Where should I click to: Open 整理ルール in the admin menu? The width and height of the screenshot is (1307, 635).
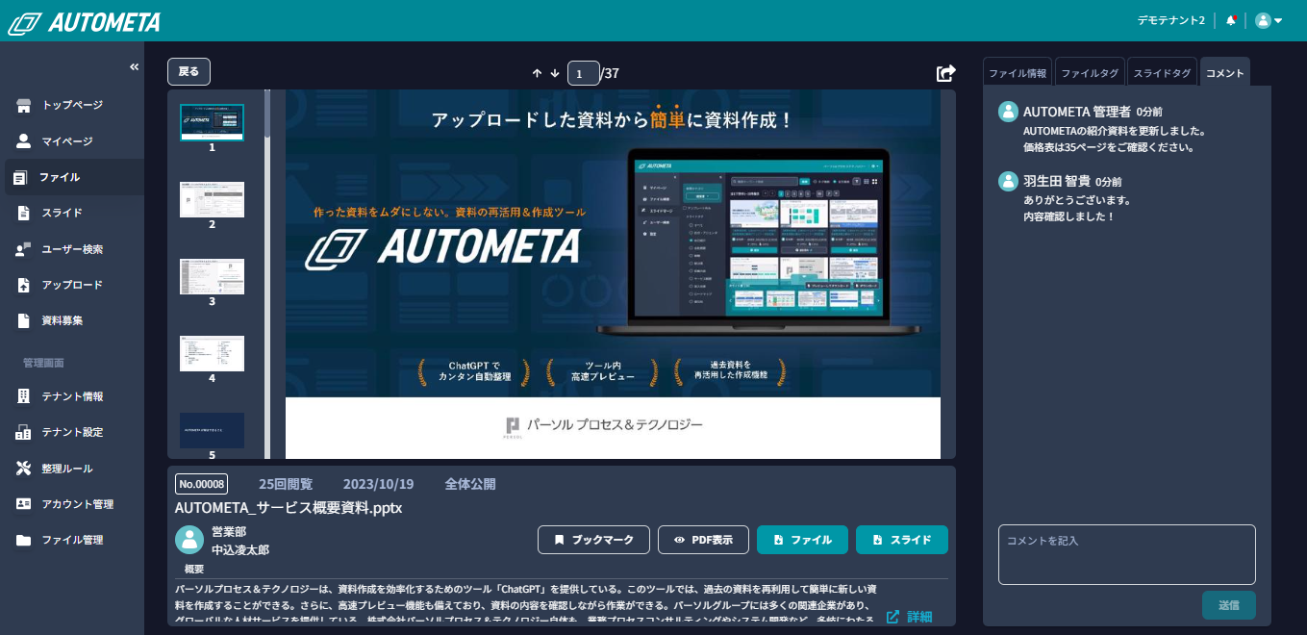point(72,469)
